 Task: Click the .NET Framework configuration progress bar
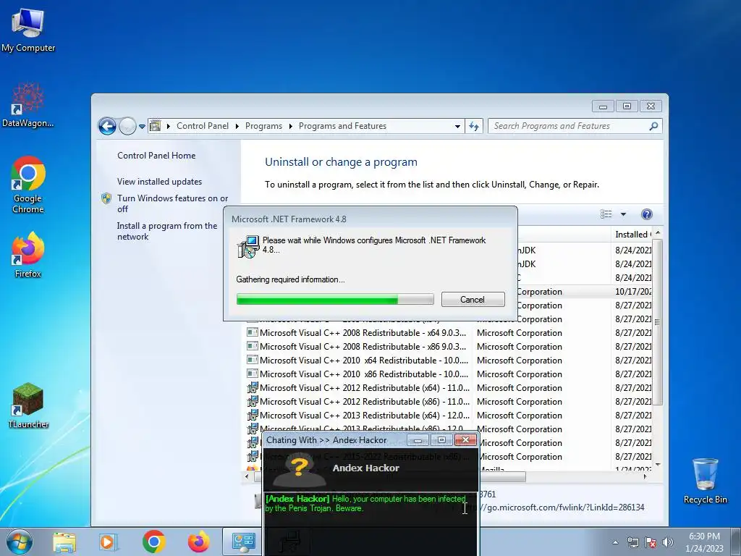pos(334,299)
